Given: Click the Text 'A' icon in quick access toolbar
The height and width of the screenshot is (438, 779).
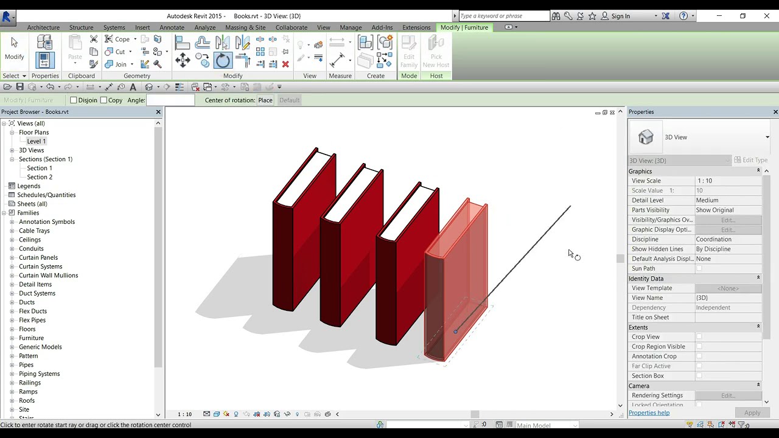Looking at the screenshot, I should click(133, 87).
